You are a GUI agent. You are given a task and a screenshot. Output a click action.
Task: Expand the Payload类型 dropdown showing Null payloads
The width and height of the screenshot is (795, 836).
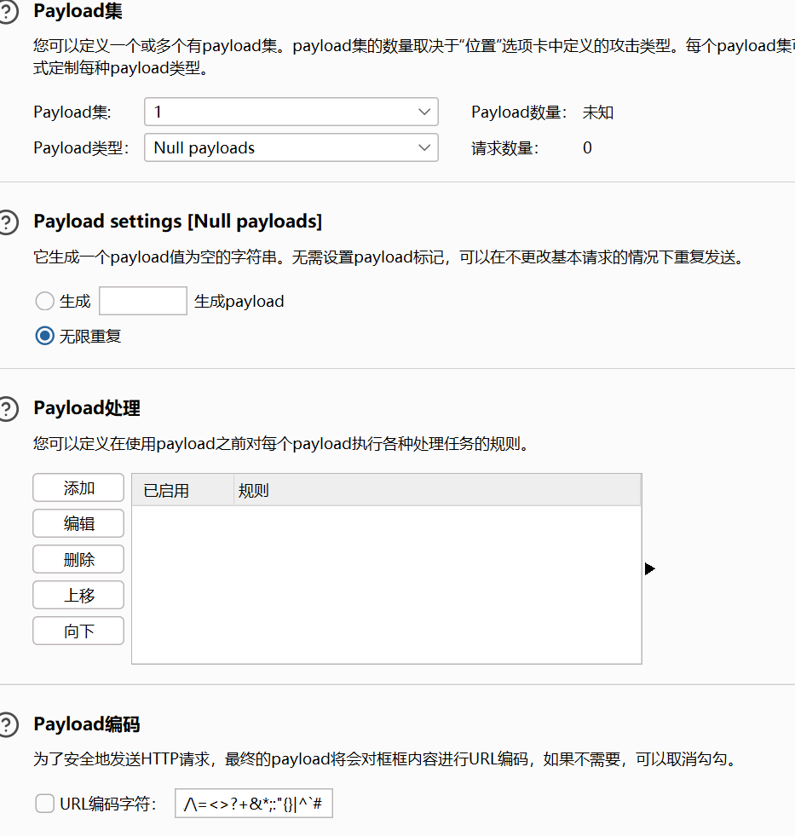coord(291,147)
